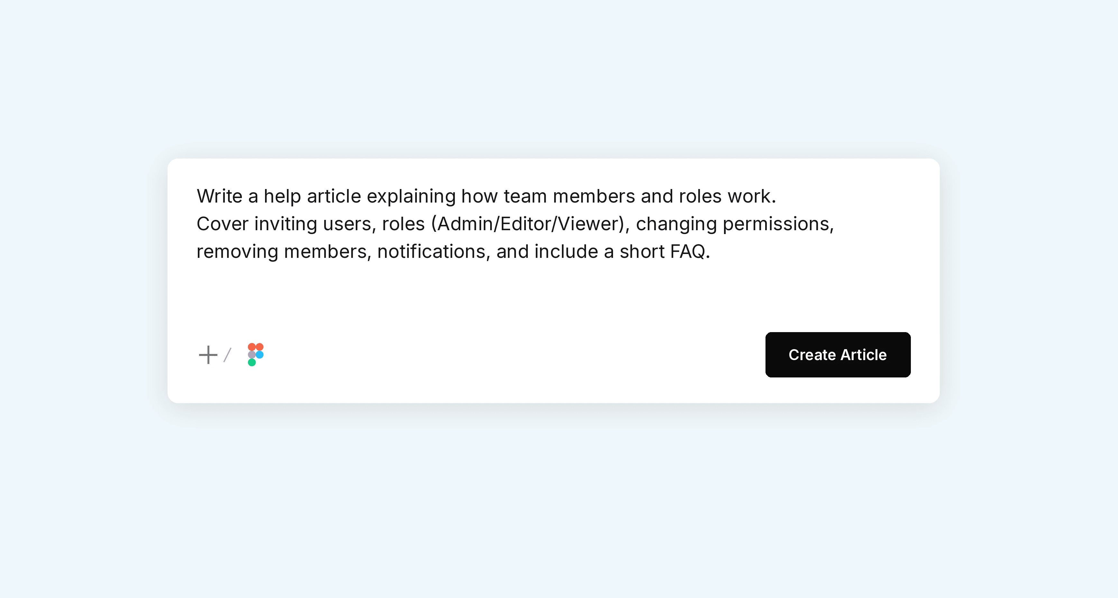
Task: Click the word 'Write' at prompt start
Action: (220, 196)
